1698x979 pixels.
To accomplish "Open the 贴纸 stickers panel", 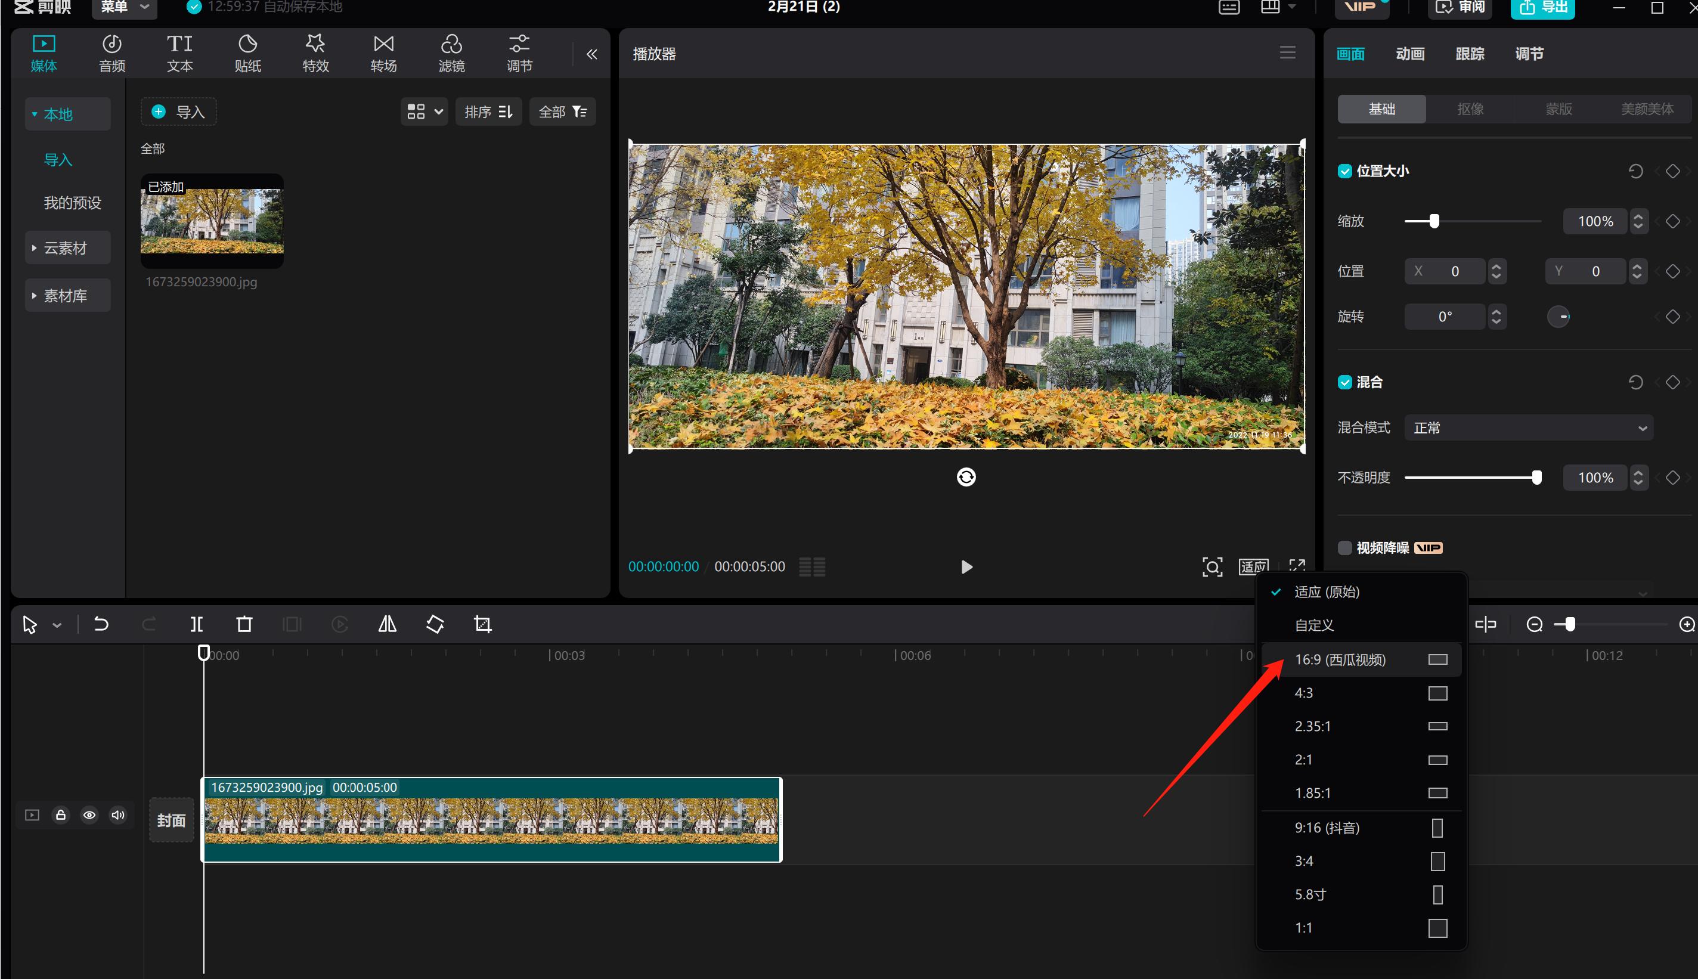I will click(x=247, y=53).
